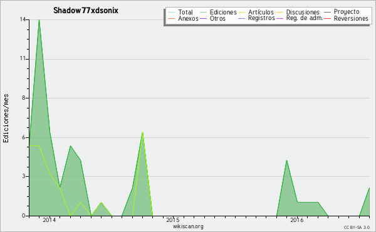The image size is (376, 232).
Task: Click the light blue Total line swatch
Action: click(172, 12)
